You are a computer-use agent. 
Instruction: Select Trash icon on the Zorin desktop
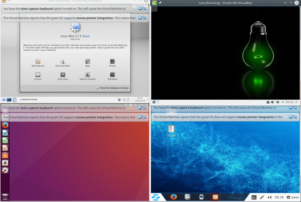(x=172, y=131)
